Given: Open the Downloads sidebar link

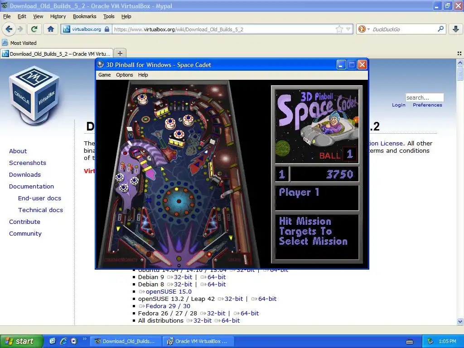Looking at the screenshot, I should [25, 174].
